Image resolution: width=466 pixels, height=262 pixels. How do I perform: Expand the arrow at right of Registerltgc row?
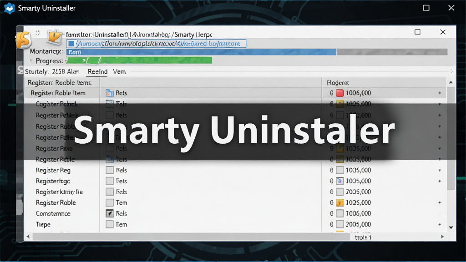440,181
